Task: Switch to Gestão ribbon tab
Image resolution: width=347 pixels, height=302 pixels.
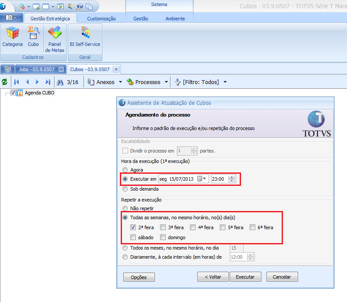Action: coord(141,19)
